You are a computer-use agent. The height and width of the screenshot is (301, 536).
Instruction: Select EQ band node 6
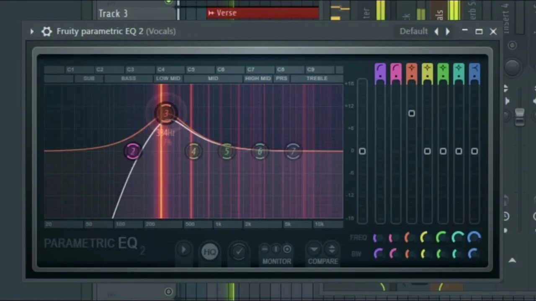pos(260,151)
